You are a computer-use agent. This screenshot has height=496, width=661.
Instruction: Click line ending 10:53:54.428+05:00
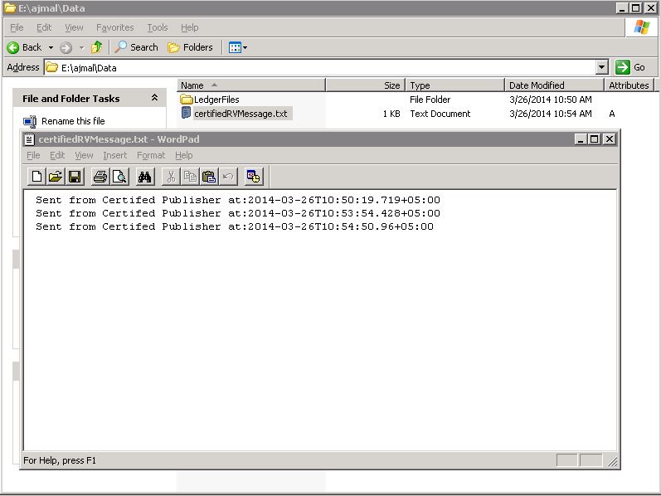coord(238,213)
